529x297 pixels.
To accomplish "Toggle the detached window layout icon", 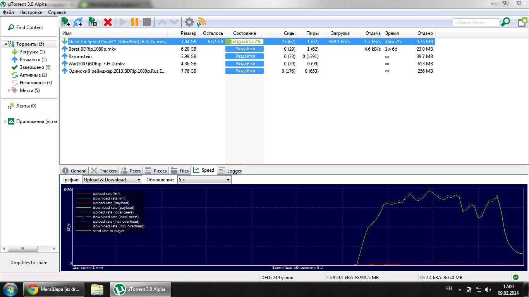I will pos(522,22).
